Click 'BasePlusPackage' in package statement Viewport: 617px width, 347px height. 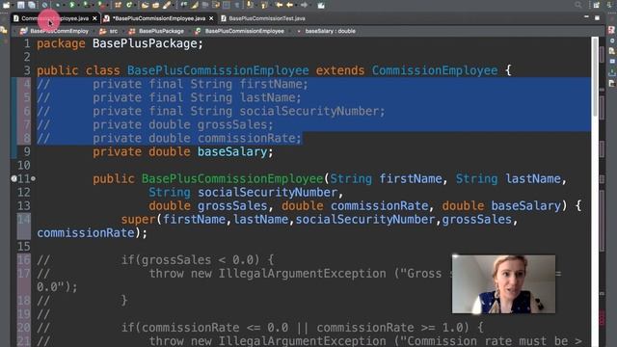pos(145,43)
